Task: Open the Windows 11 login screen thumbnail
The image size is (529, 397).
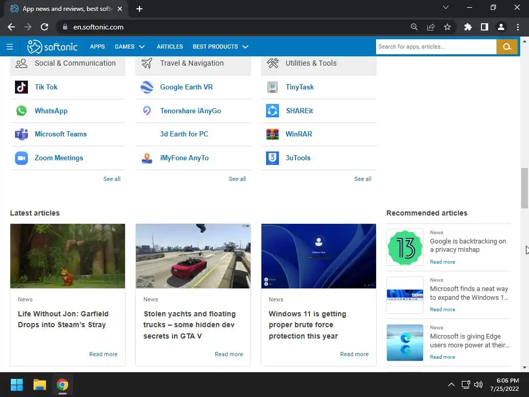Action: (318, 256)
